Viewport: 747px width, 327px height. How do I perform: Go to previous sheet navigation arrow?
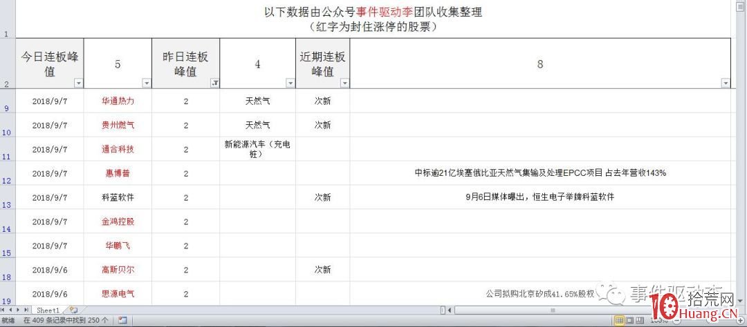(x=12, y=310)
